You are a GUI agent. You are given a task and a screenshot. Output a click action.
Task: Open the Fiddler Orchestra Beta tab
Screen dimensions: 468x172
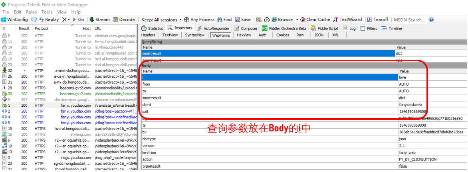tap(284, 28)
